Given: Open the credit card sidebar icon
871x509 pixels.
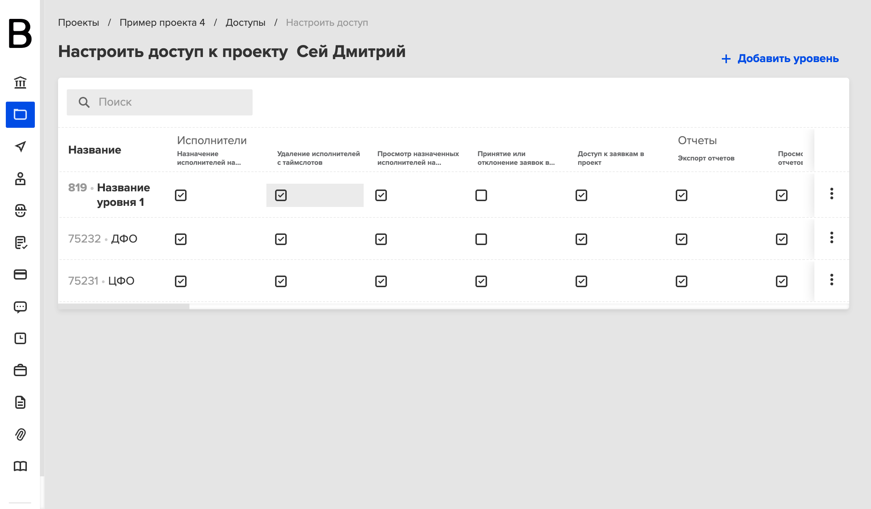Looking at the screenshot, I should pyautogui.click(x=20, y=274).
